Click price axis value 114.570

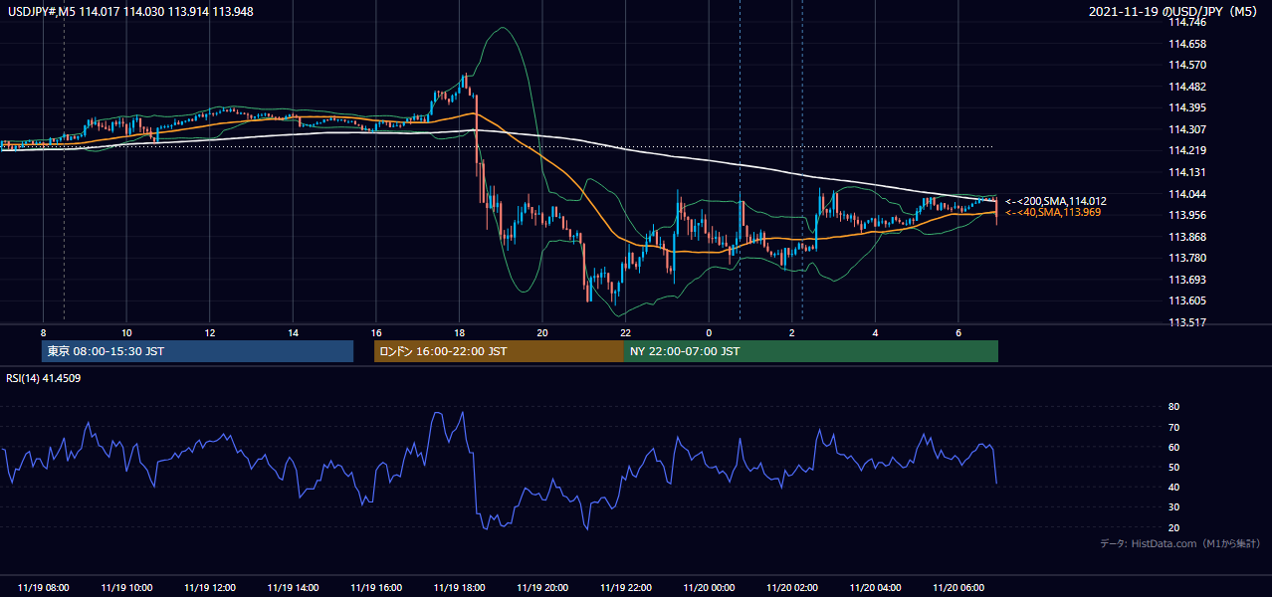click(x=1187, y=65)
